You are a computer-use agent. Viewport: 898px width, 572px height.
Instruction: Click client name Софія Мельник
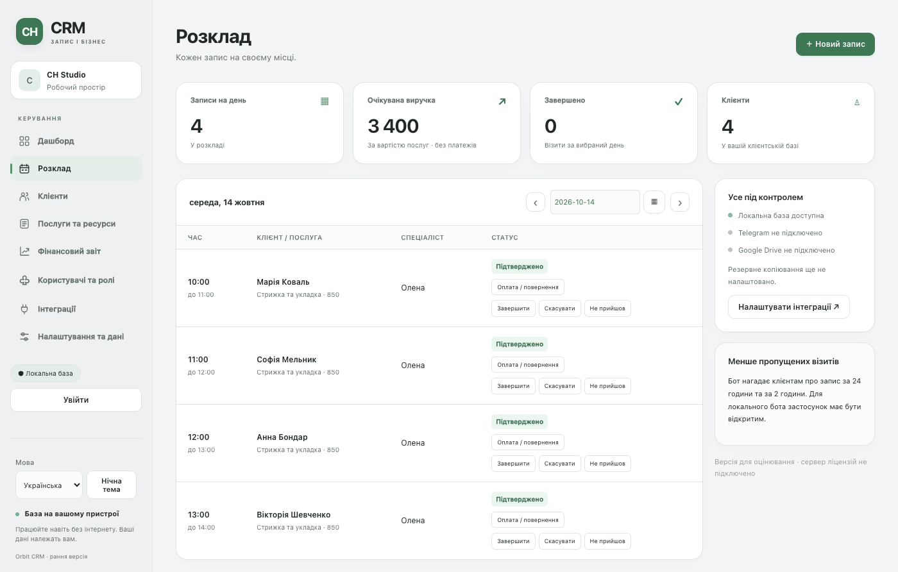287,360
